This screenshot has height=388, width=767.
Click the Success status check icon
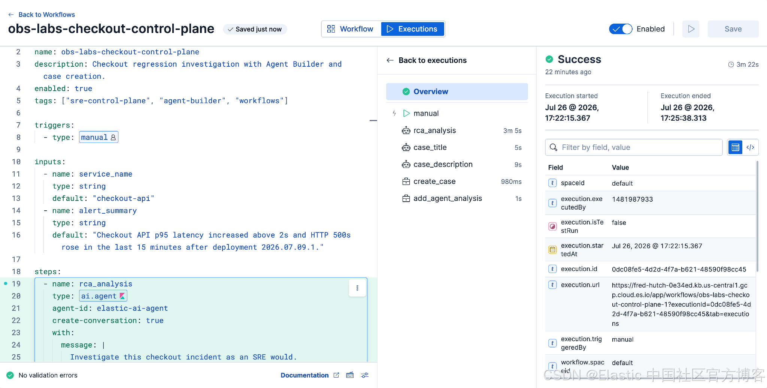point(549,59)
